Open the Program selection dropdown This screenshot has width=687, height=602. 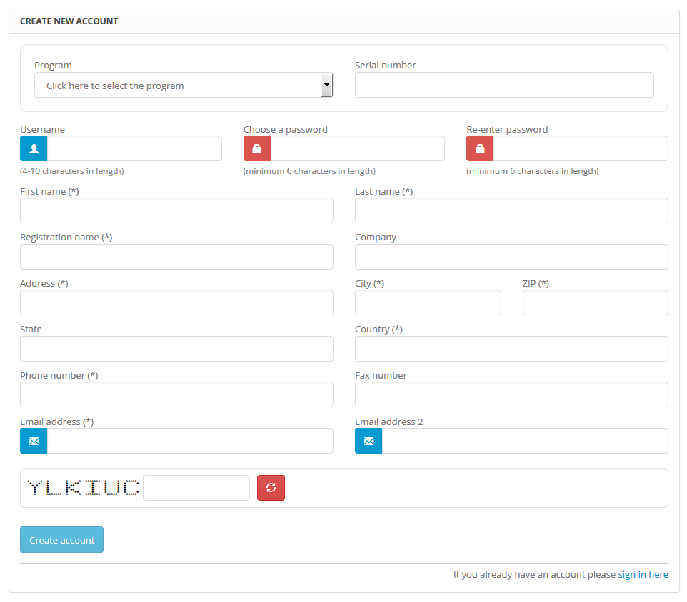pos(184,86)
